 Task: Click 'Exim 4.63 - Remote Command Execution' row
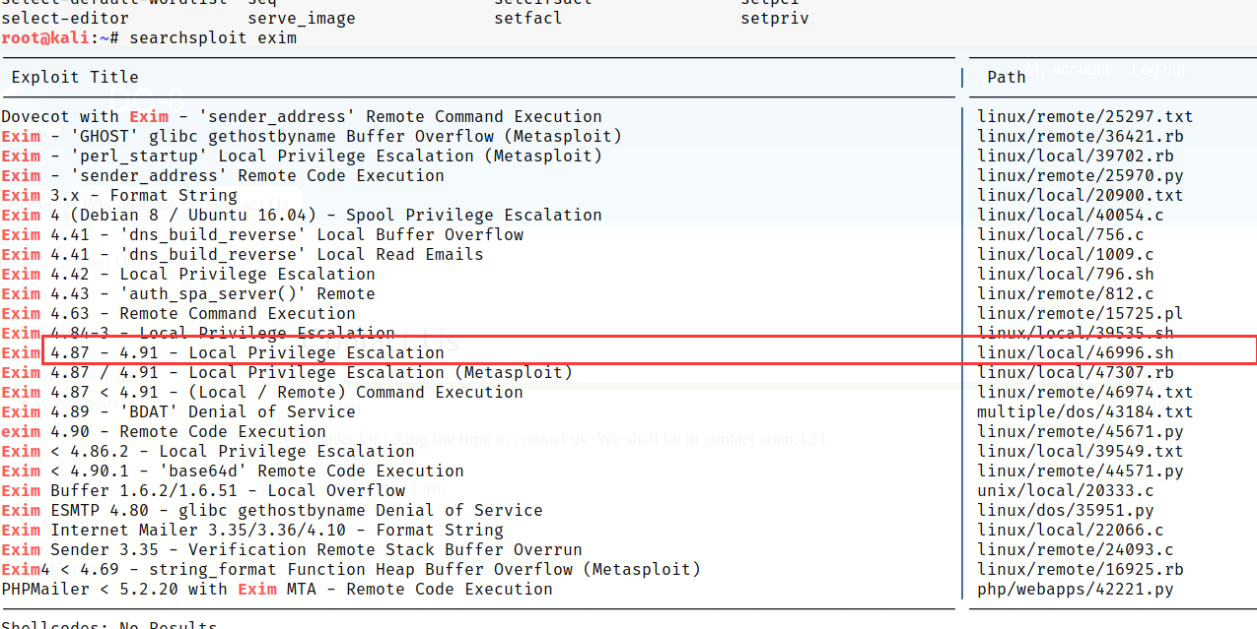click(178, 313)
